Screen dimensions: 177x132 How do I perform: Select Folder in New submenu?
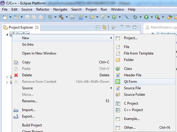tap(145, 60)
